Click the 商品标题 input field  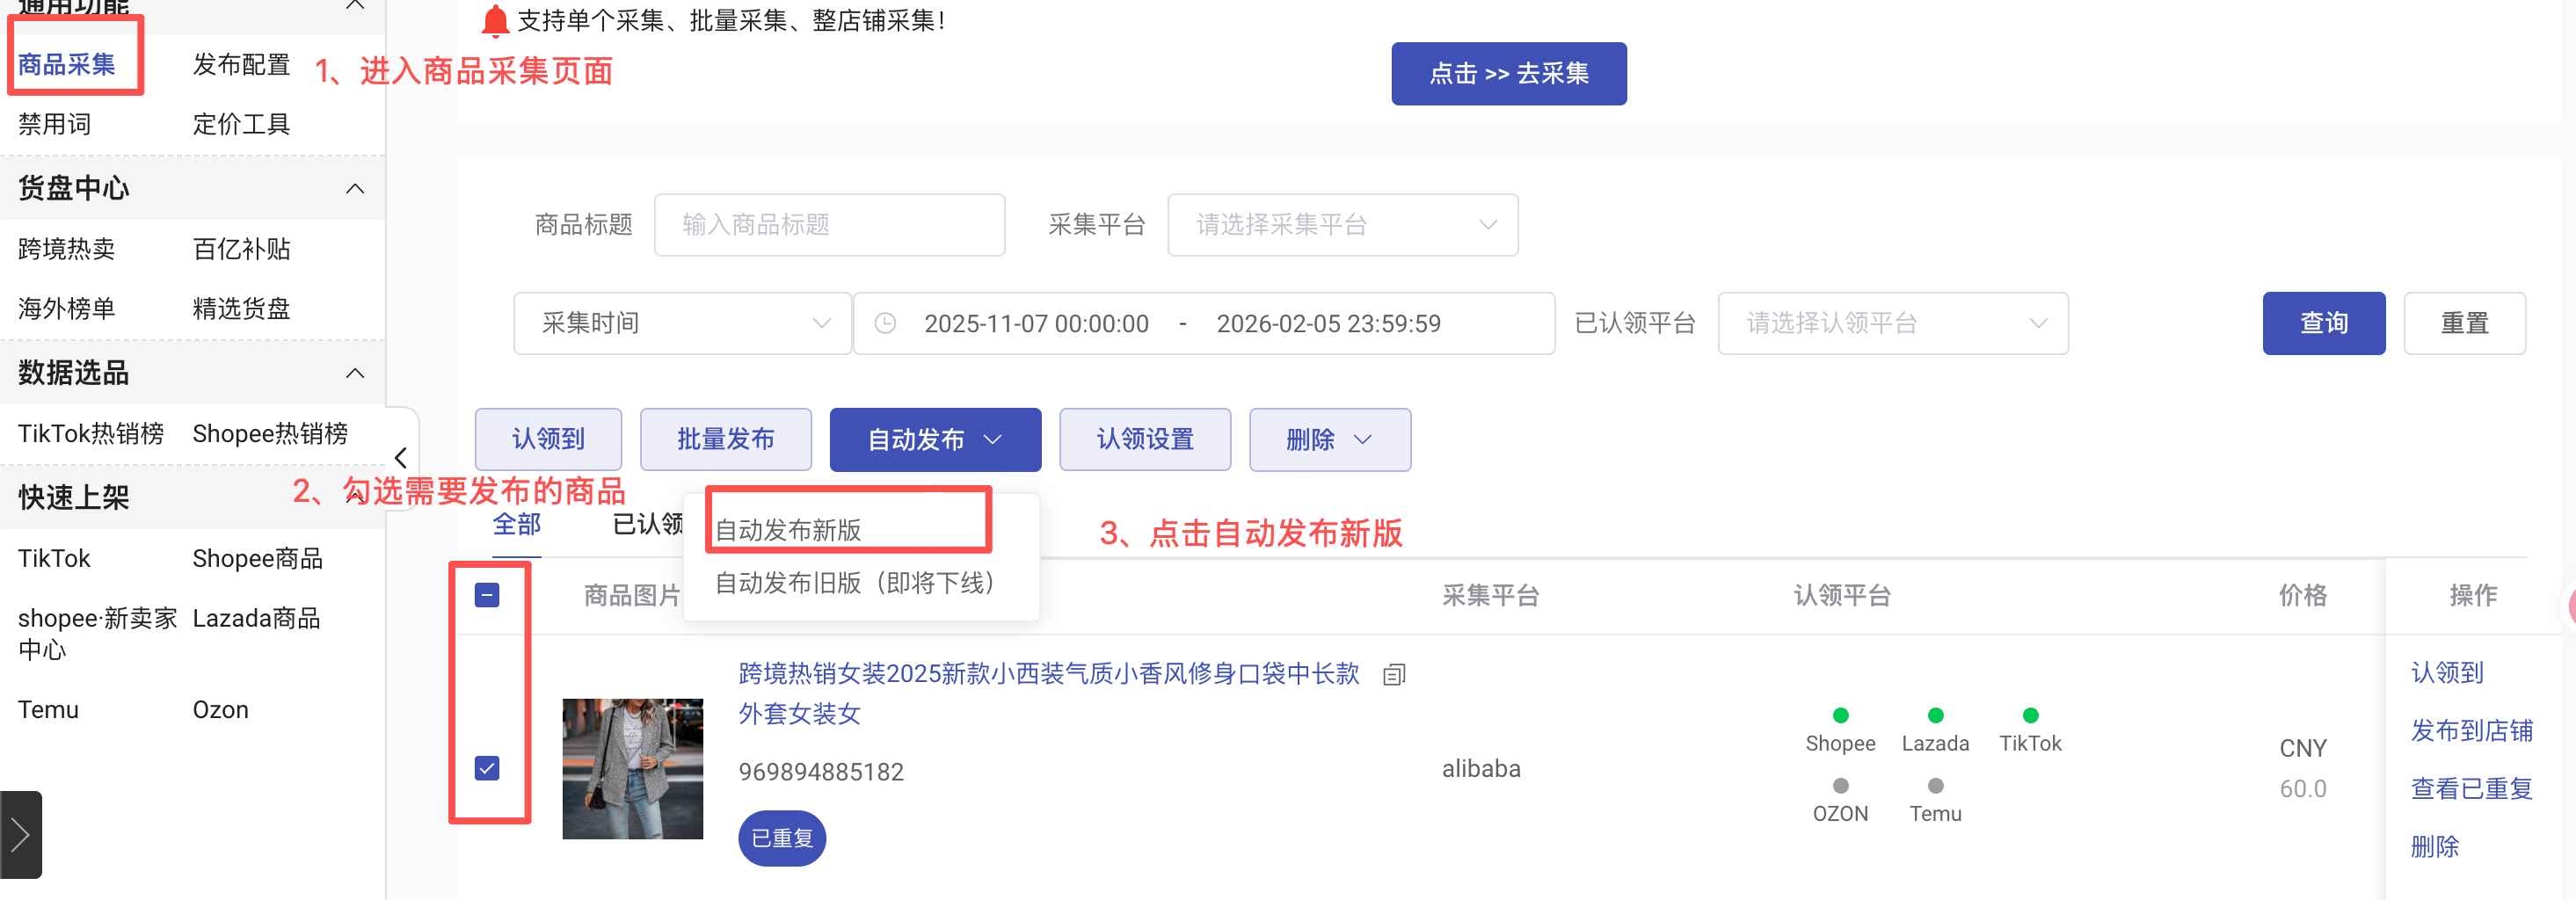[x=829, y=225]
